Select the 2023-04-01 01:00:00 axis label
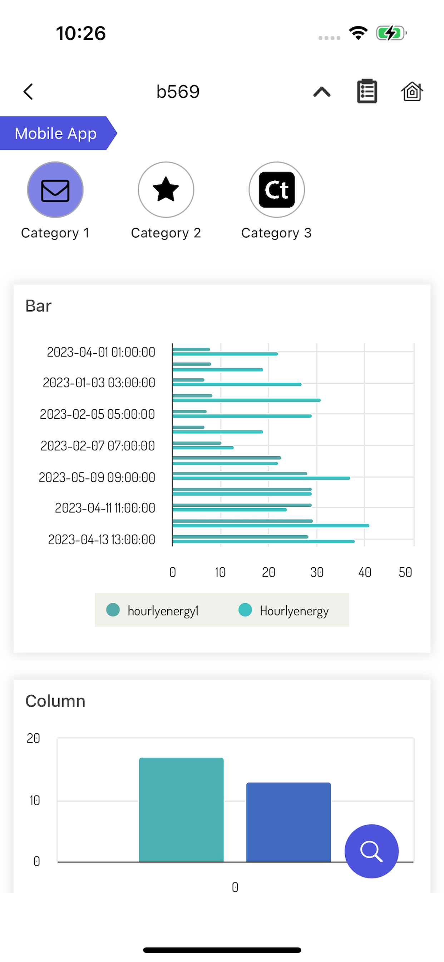Viewport: 444px width, 962px height. tap(101, 352)
